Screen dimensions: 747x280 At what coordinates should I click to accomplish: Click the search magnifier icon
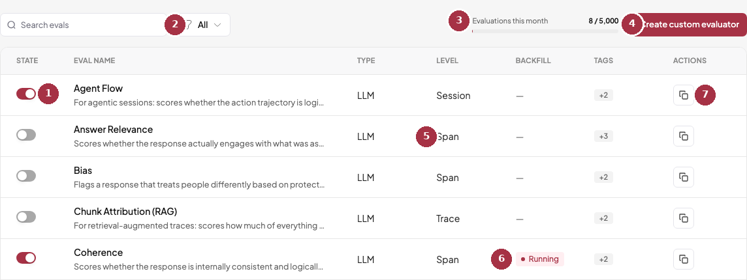click(x=12, y=25)
